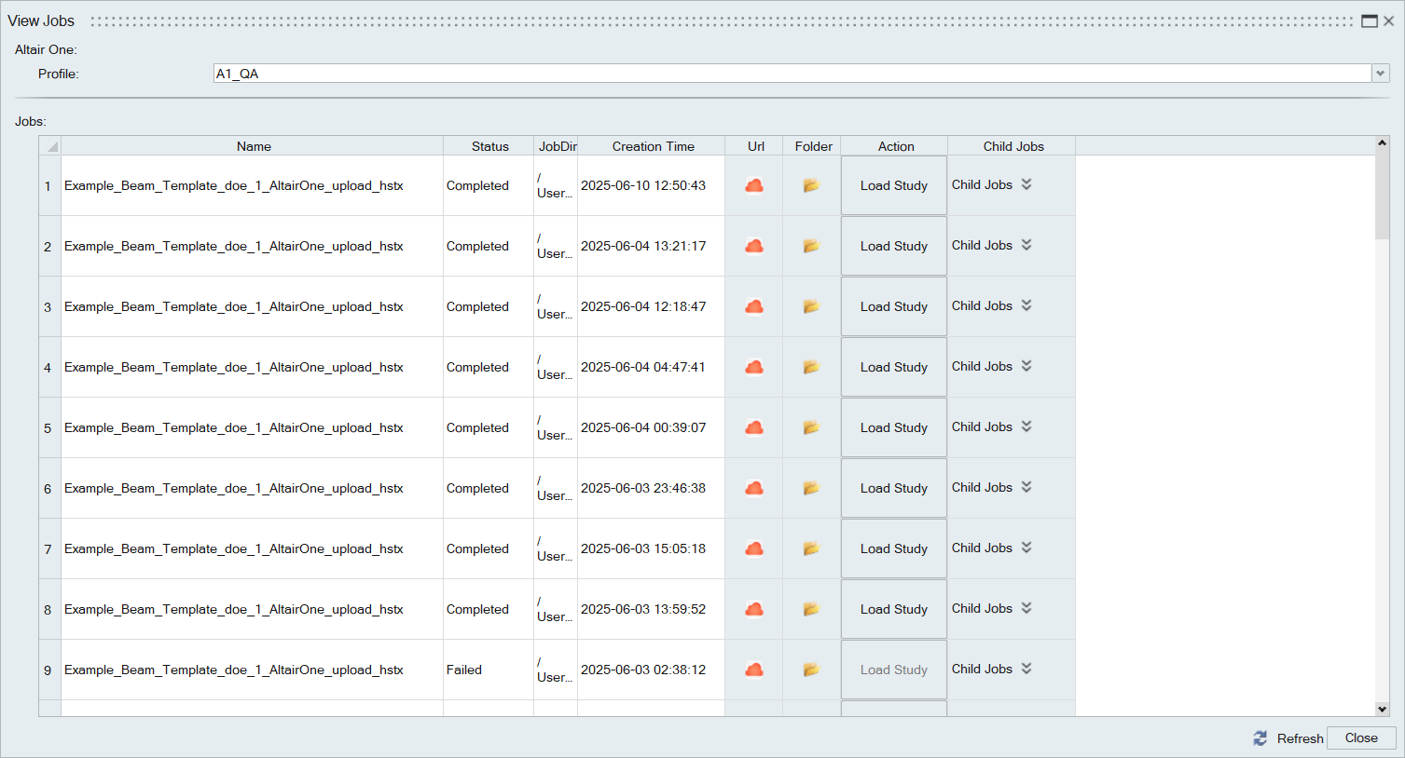
Task: Sort jobs by the Status column header
Action: click(489, 146)
